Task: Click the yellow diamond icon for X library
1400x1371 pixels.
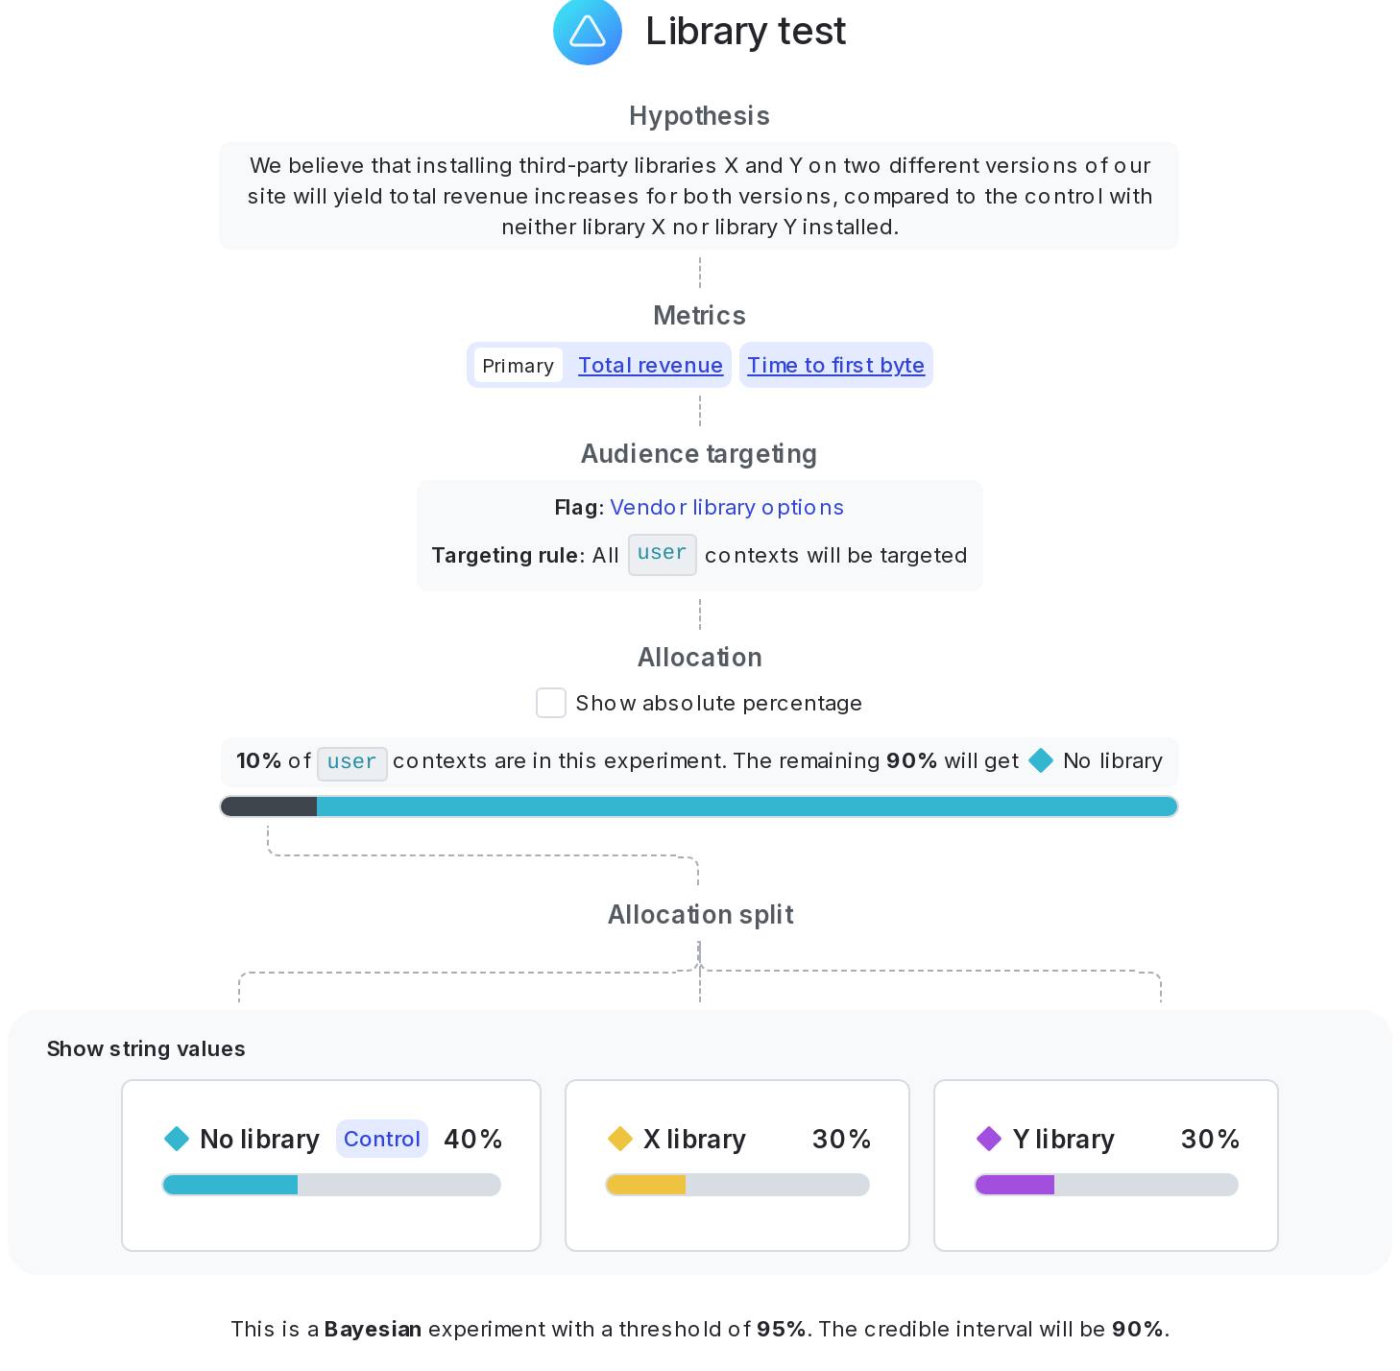Action: 620,1139
